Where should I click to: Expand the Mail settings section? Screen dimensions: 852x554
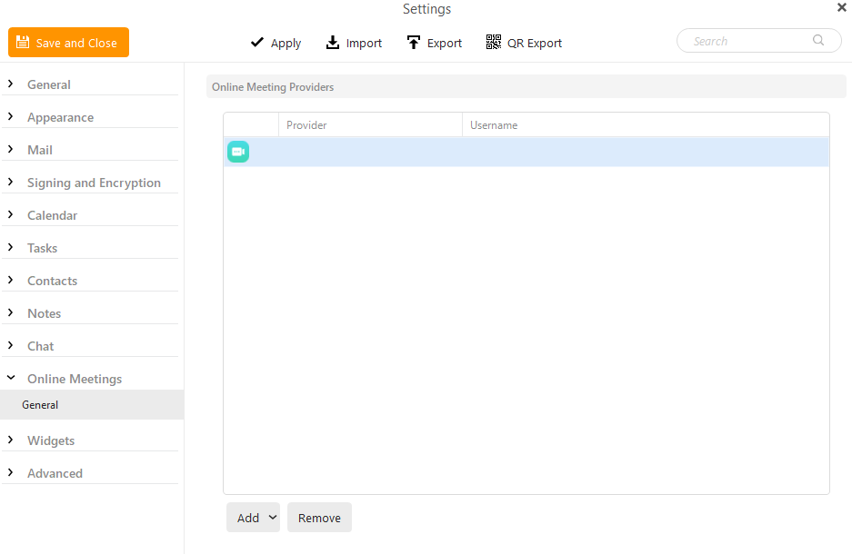click(40, 150)
